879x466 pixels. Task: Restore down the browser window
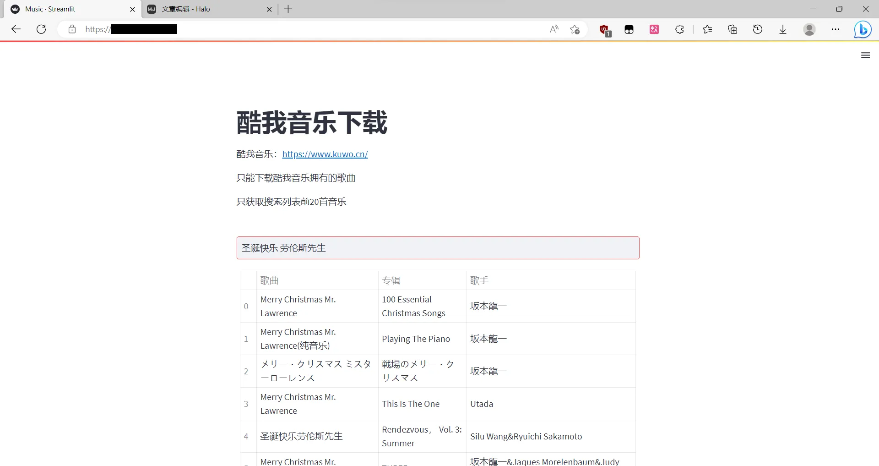click(839, 9)
